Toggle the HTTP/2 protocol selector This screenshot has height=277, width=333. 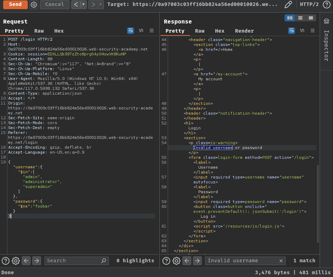[309, 5]
